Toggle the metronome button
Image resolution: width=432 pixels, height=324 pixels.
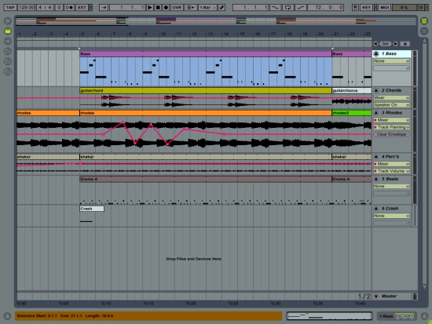point(69,7)
